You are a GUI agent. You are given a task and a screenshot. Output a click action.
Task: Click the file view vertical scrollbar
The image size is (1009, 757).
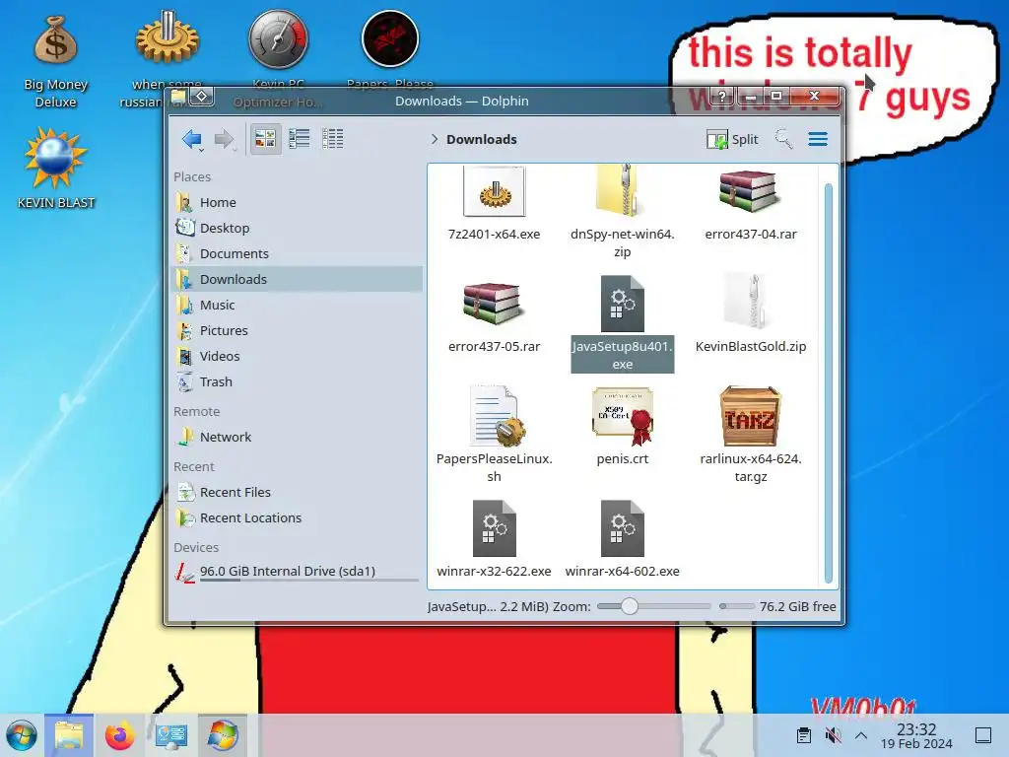pos(828,383)
